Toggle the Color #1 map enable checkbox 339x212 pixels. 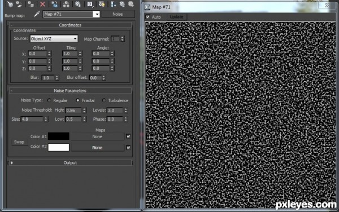[128, 136]
